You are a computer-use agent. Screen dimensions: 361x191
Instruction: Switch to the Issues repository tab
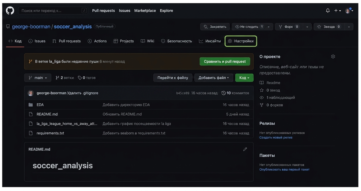coord(37,41)
